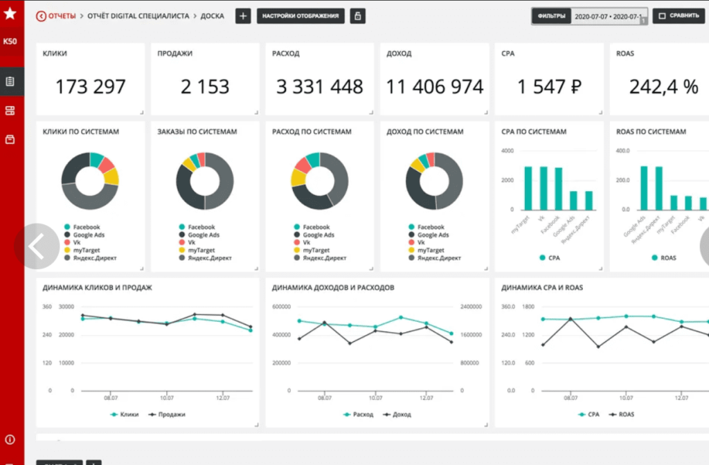Click Facebook color dot in Клики по системам legend

pos(66,227)
